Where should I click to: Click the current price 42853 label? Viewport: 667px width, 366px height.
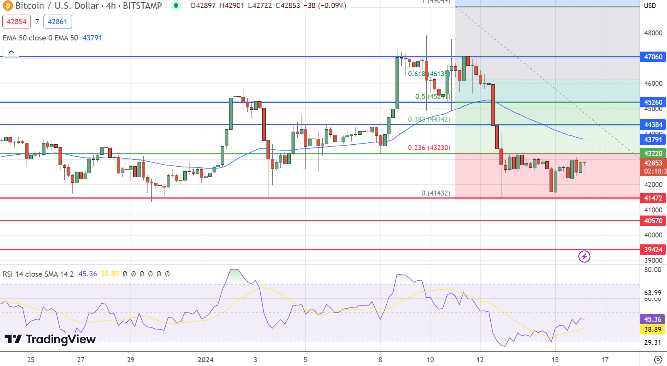pos(653,163)
